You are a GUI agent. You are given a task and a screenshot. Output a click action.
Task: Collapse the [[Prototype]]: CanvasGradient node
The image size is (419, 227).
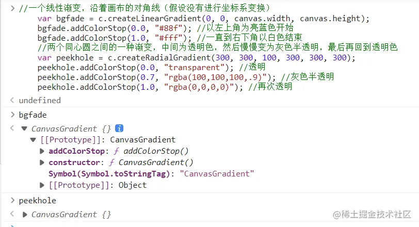[x=33, y=140]
